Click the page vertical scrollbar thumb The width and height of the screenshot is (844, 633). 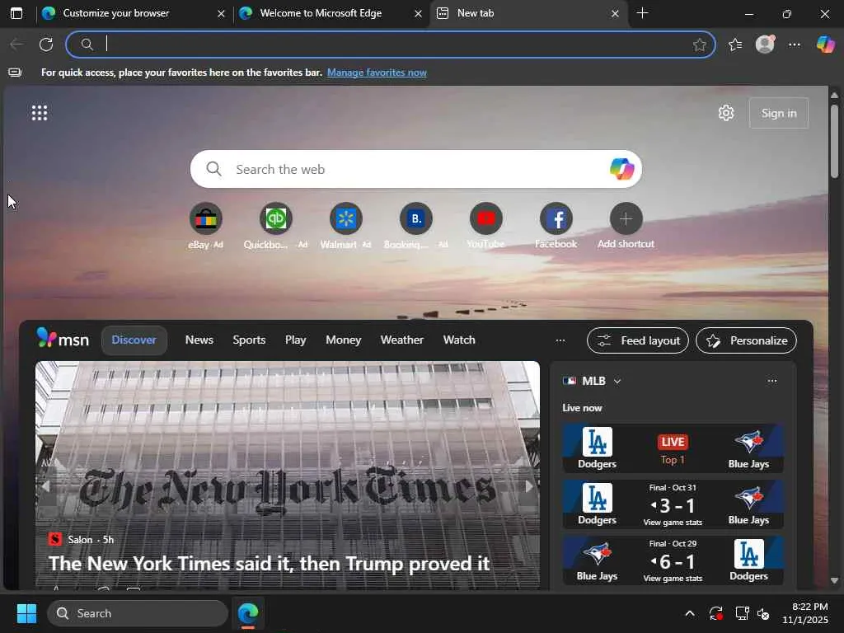click(x=834, y=141)
